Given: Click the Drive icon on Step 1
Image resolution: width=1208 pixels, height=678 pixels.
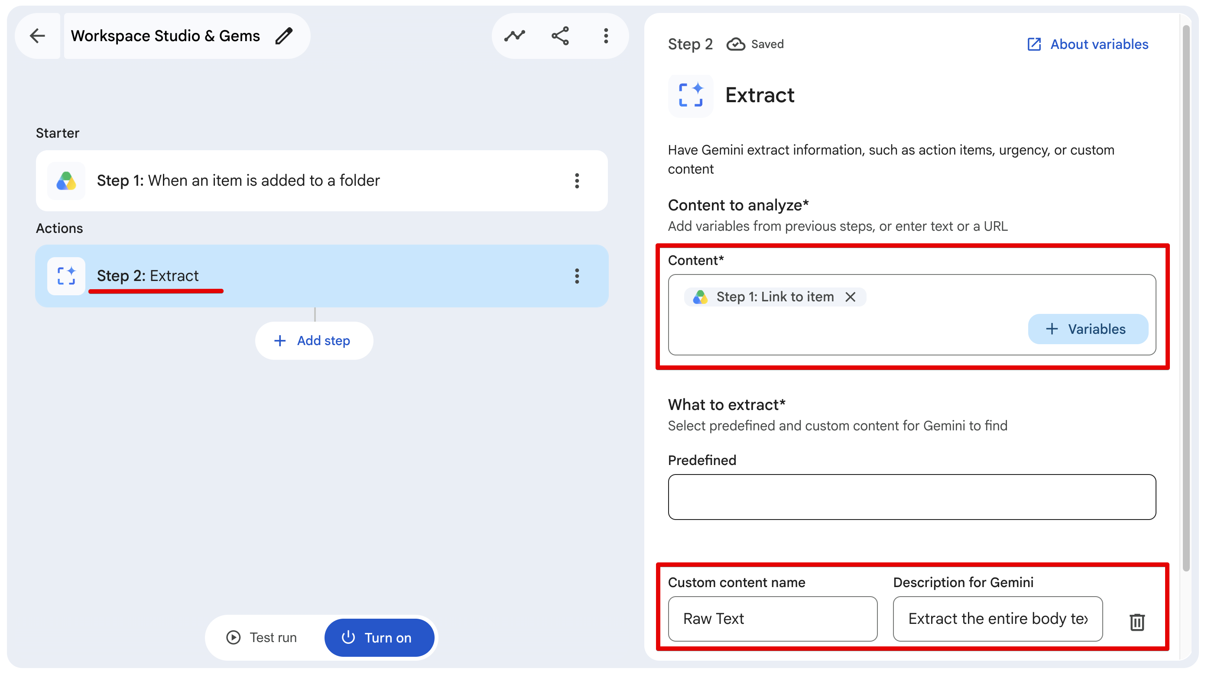Looking at the screenshot, I should (66, 181).
